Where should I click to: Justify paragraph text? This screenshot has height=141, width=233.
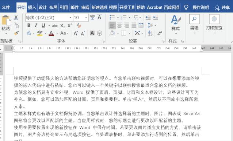click(134, 25)
